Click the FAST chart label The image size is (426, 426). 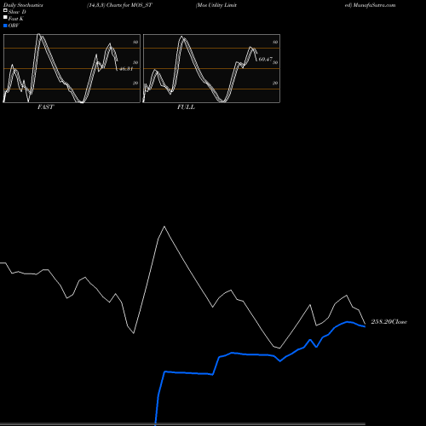click(45, 107)
